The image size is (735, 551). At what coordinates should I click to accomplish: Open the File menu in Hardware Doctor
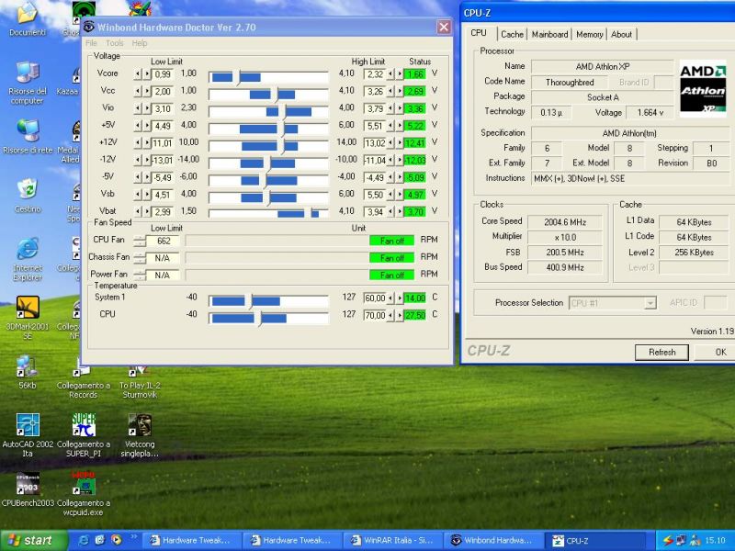pyautogui.click(x=91, y=43)
